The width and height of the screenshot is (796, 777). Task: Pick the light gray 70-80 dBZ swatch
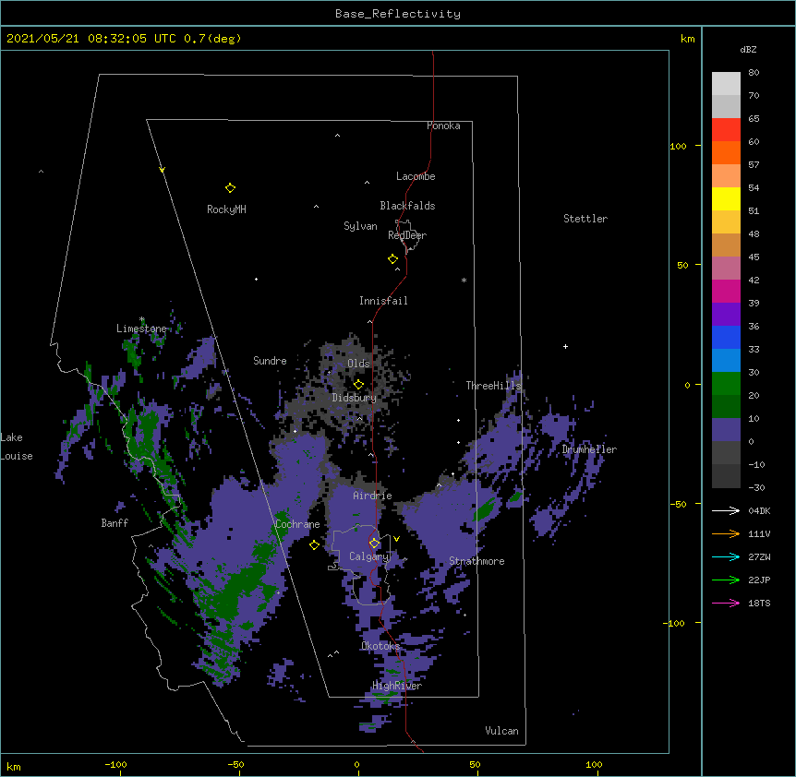pos(726,84)
